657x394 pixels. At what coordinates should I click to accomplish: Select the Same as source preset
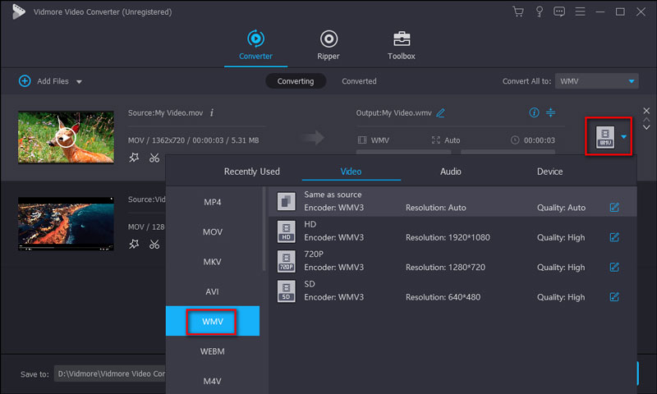(453, 201)
